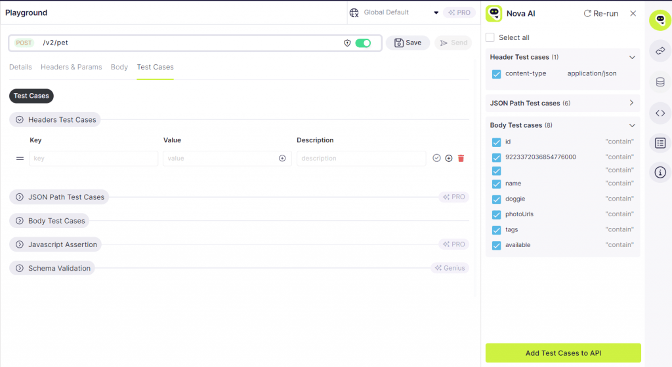Click the info icon in right sidebar

coord(660,173)
